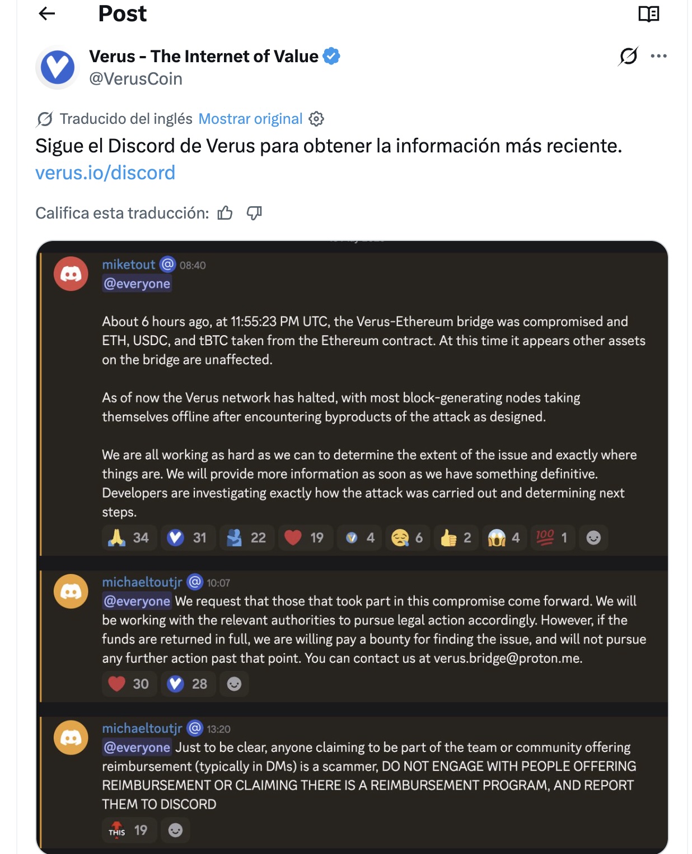Click the red heart reaction with 19

click(x=305, y=538)
